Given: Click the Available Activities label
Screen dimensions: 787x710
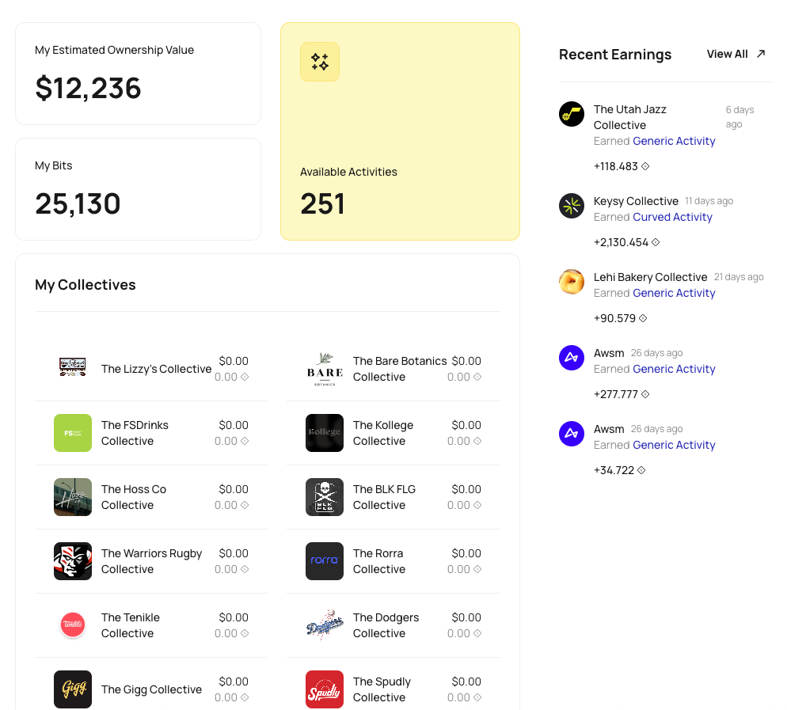Looking at the screenshot, I should [x=348, y=172].
